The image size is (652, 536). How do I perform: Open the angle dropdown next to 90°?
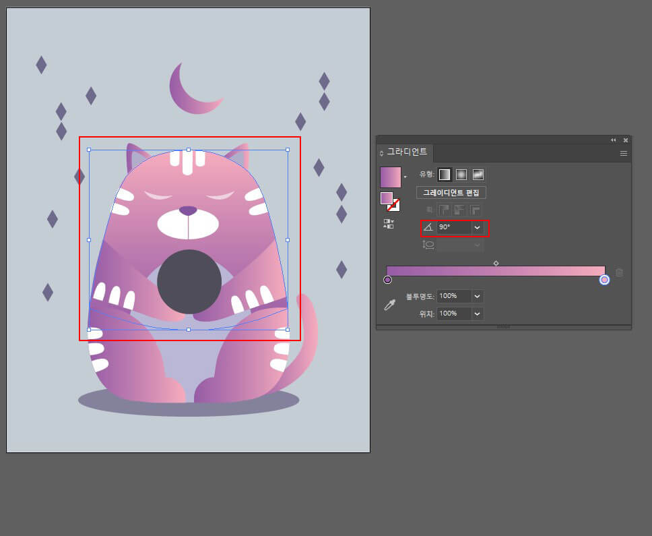[x=478, y=227]
